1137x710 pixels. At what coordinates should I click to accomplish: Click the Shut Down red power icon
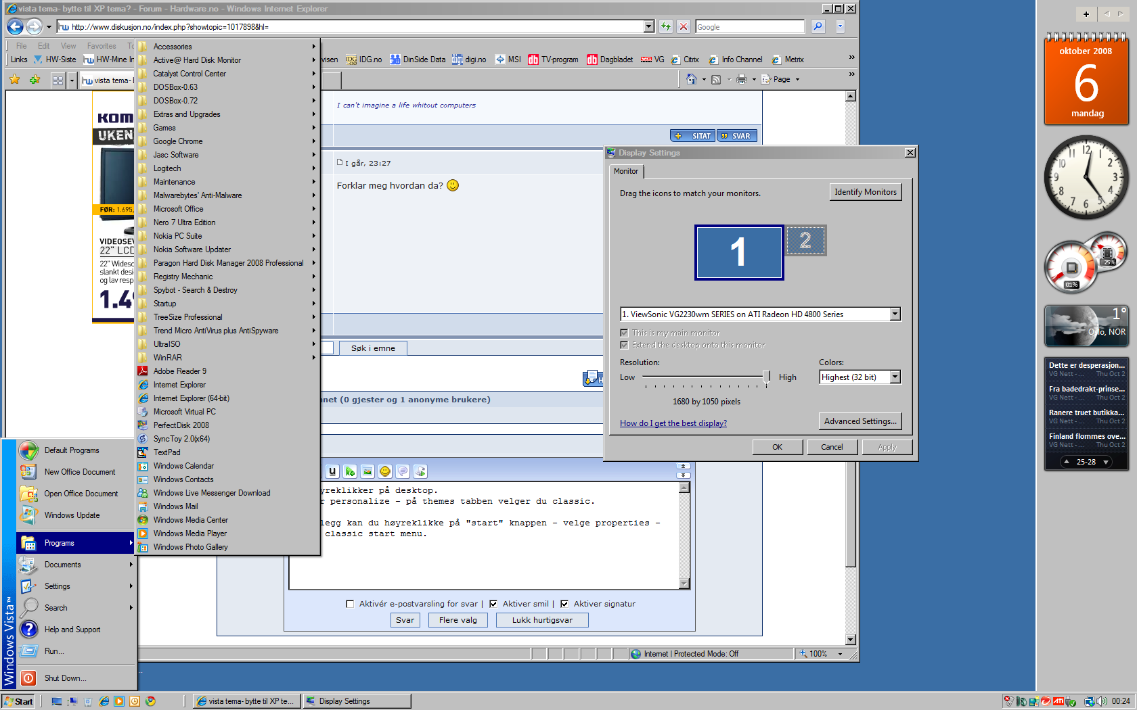[x=28, y=678]
